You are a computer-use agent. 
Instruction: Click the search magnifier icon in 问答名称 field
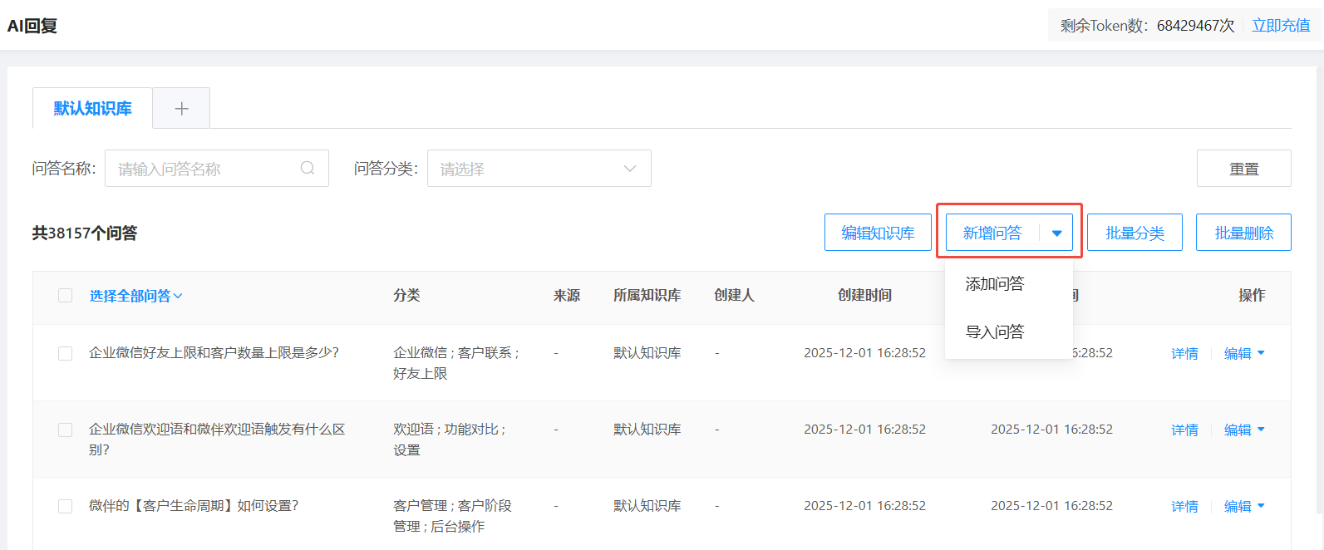click(x=308, y=169)
